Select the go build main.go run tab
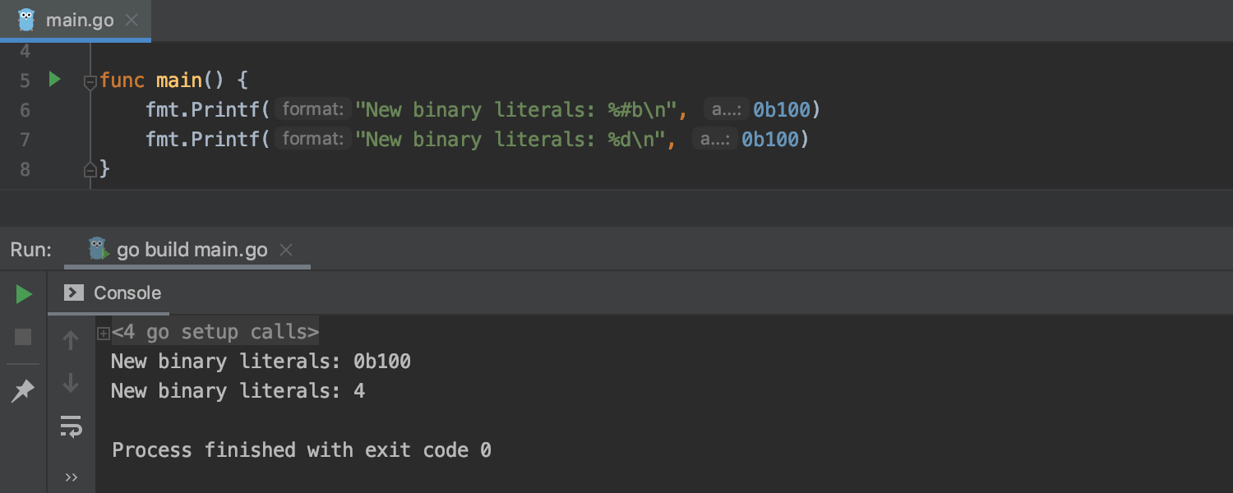The height and width of the screenshot is (493, 1233). 192,250
